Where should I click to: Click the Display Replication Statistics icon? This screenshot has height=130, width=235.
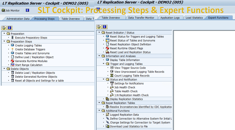(x=108, y=99)
